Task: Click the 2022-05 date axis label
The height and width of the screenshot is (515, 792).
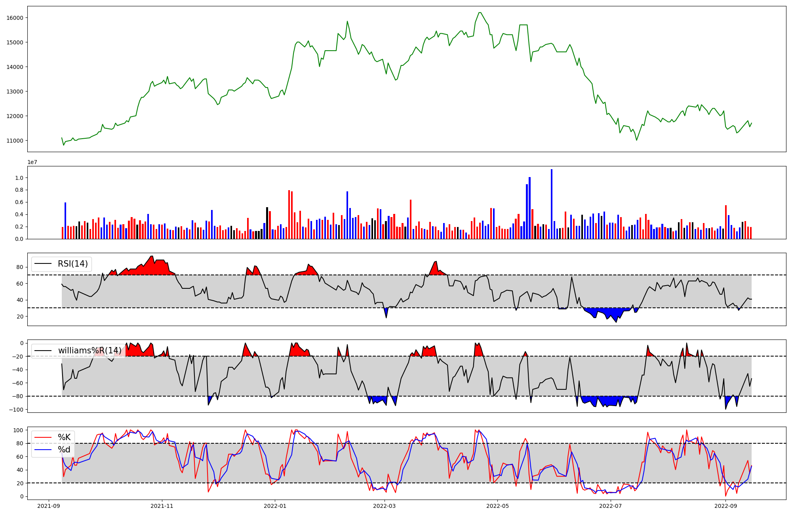Action: click(497, 506)
